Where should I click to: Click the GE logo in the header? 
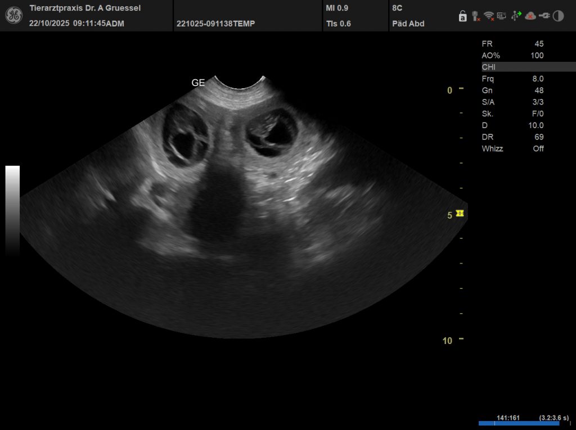pyautogui.click(x=14, y=16)
